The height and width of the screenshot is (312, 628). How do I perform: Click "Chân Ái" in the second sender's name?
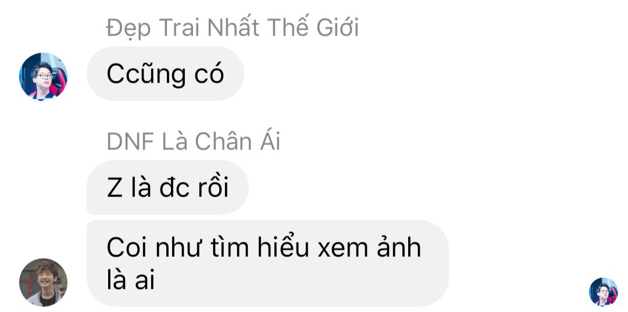237,142
